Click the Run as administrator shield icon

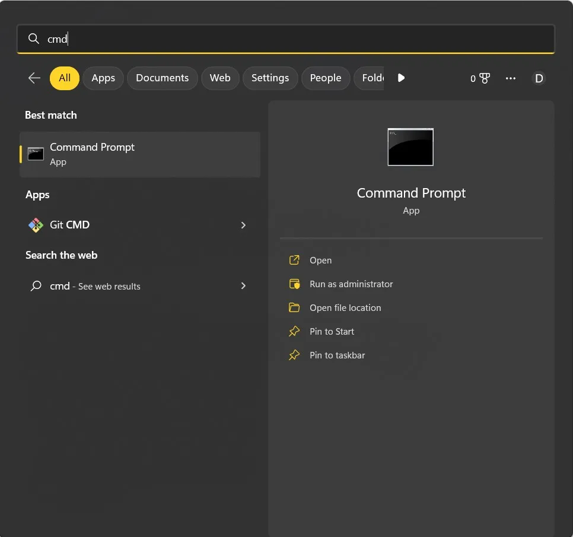point(295,284)
